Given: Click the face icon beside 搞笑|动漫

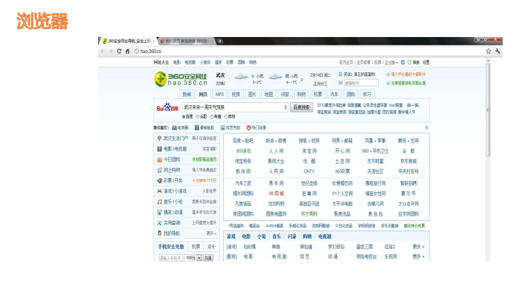Looking at the screenshot, I should 160,213.
